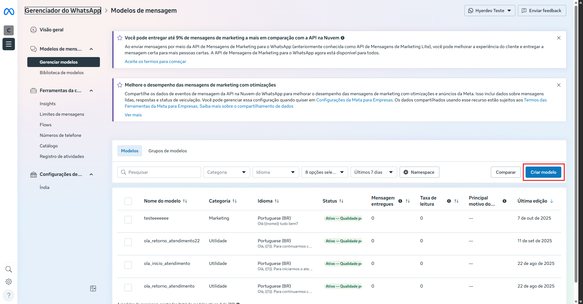
Task: Click the search magnifier in left rail
Action: (9, 269)
